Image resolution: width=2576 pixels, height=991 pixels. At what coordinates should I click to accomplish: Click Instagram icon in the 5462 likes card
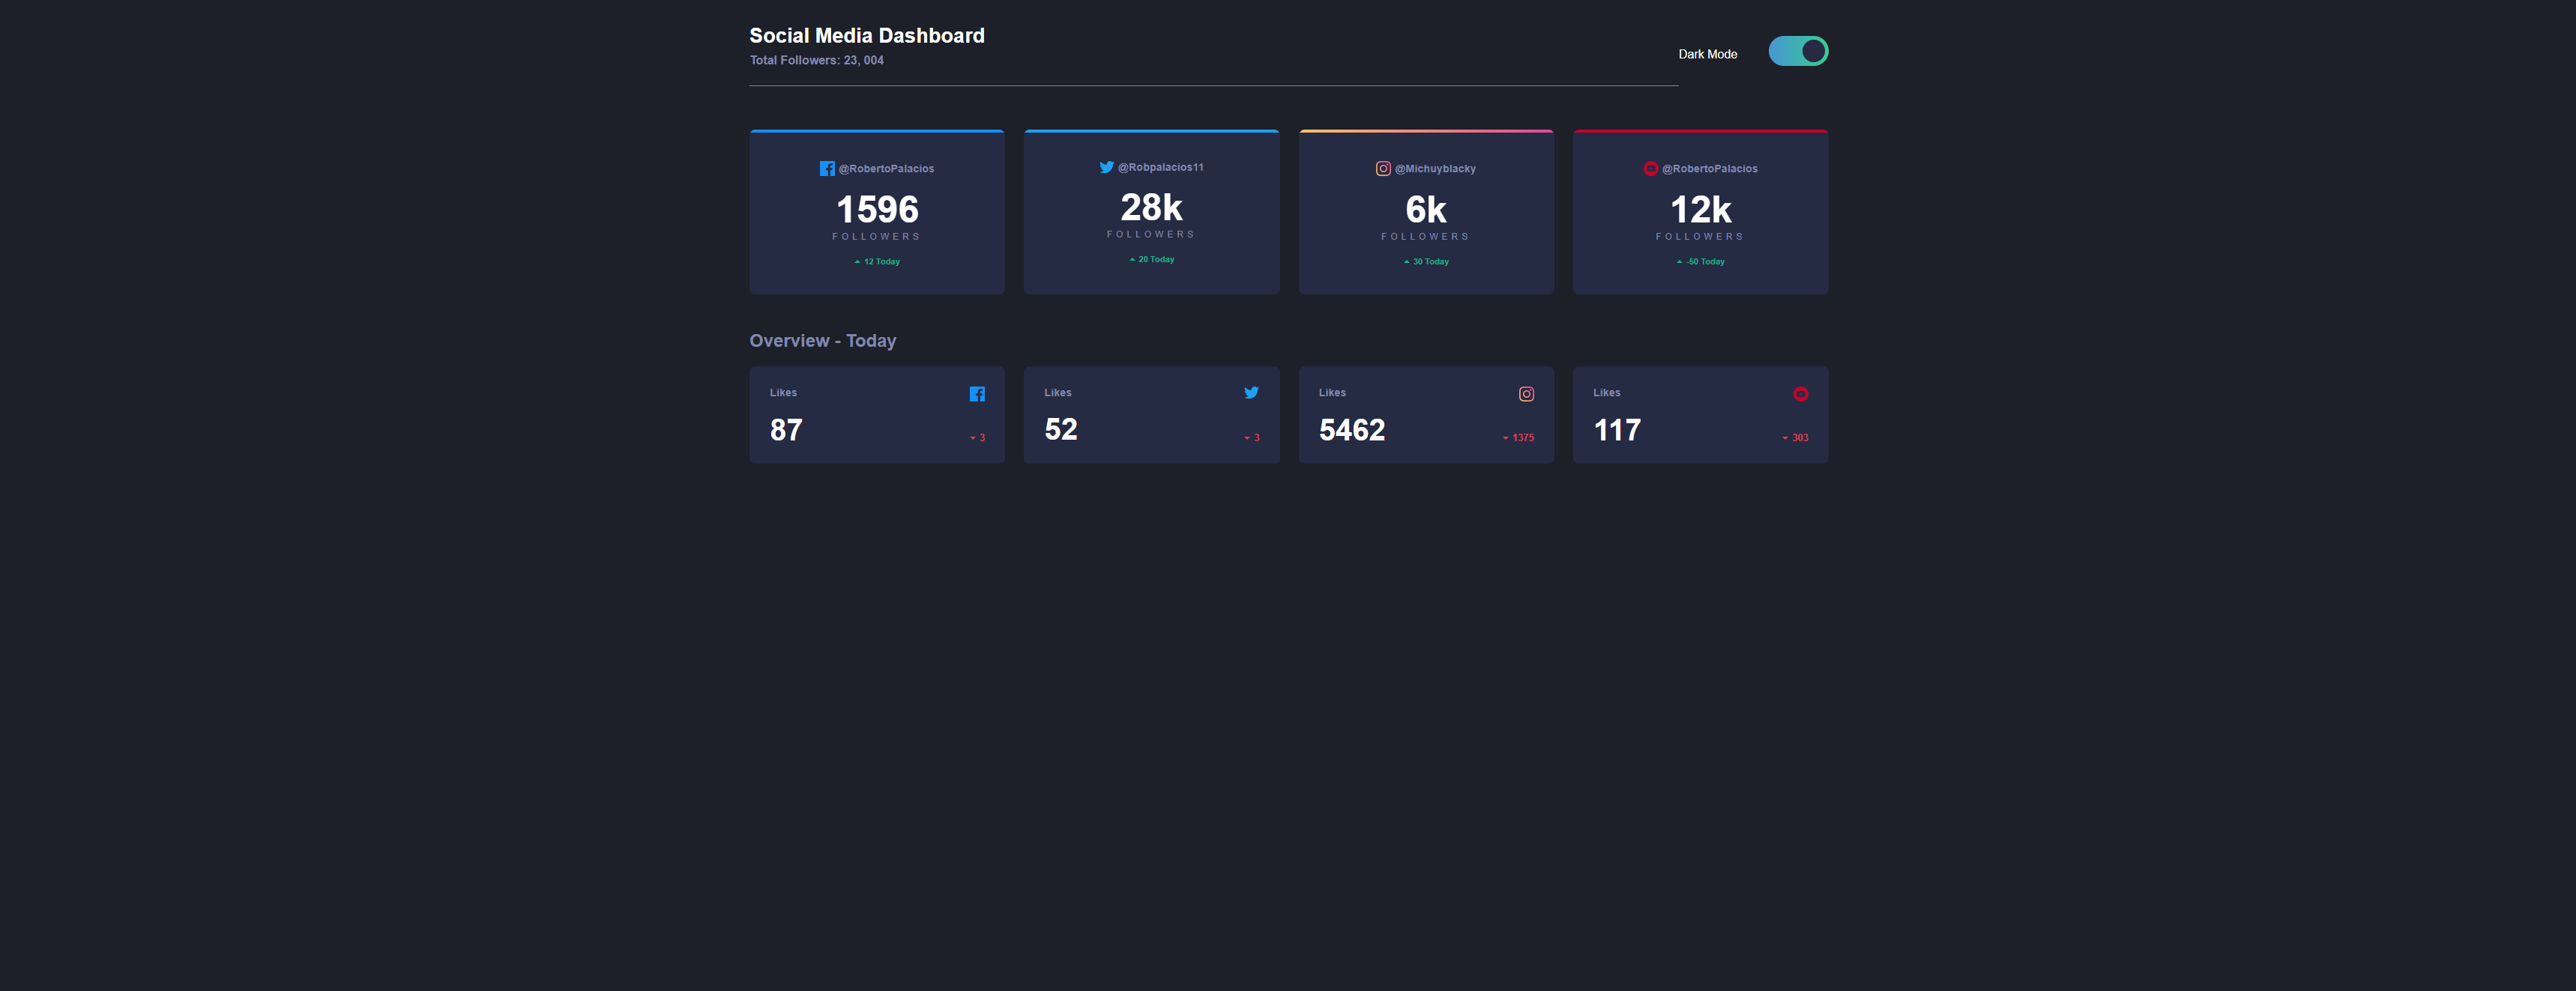pyautogui.click(x=1525, y=393)
